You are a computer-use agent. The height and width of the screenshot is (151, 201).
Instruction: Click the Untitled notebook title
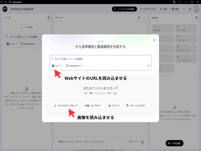pyautogui.click(x=22, y=9)
